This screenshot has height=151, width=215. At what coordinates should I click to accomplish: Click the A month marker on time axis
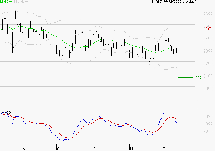24,149
